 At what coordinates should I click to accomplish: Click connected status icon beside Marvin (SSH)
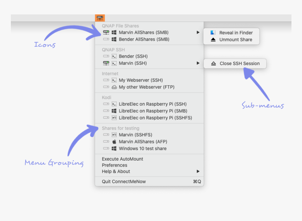point(106,63)
